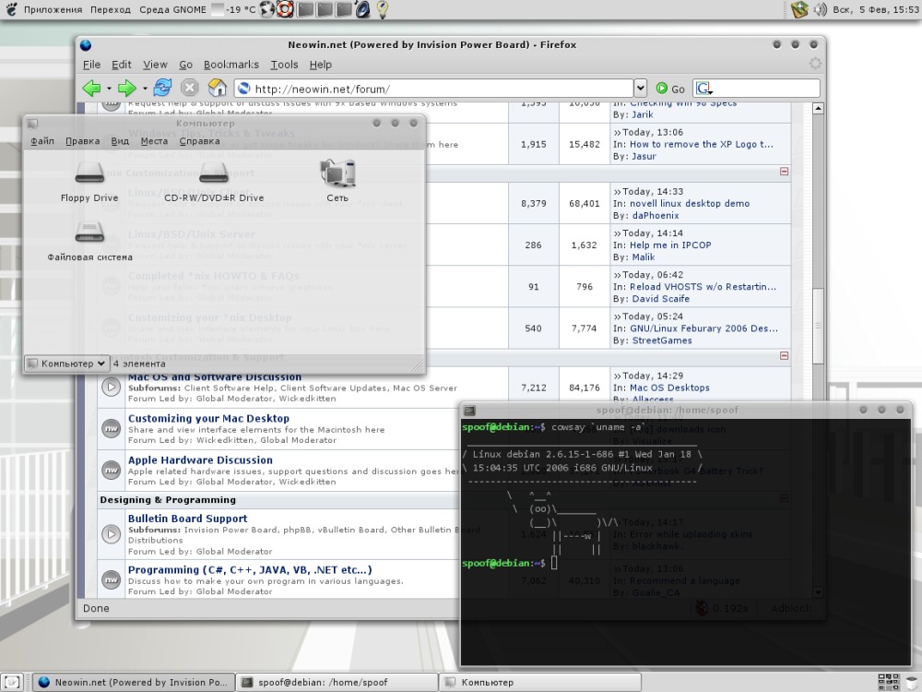Switch to spoof@debian terminal taskbar button

pos(337,683)
